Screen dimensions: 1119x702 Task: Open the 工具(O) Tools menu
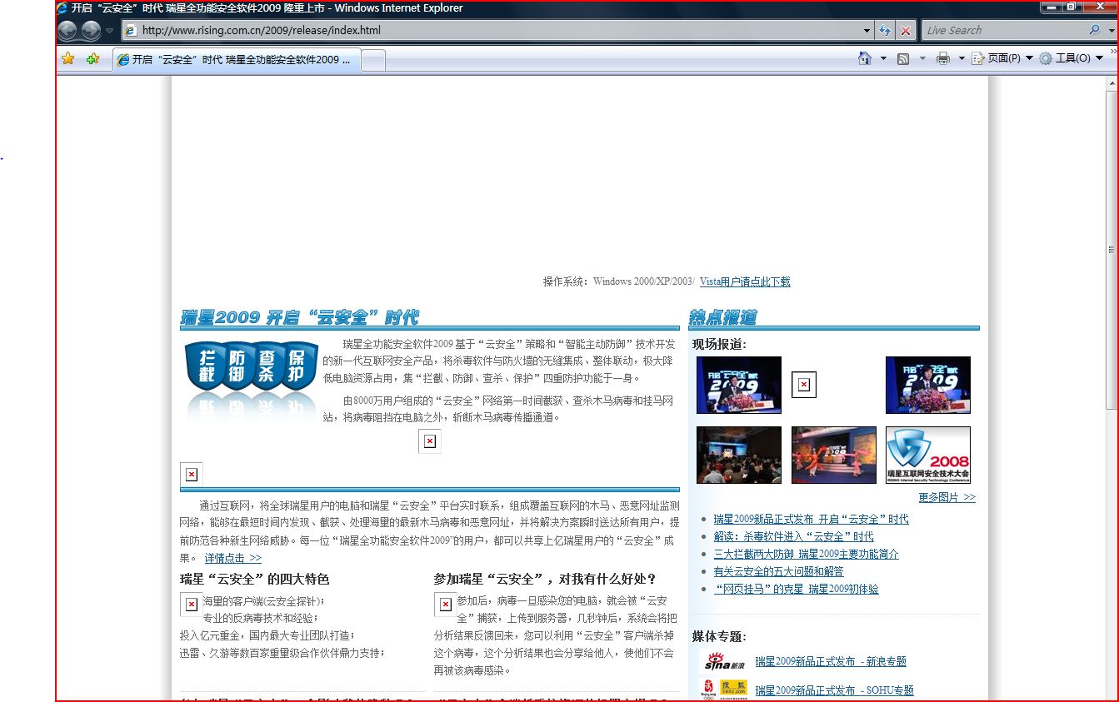pyautogui.click(x=1072, y=58)
